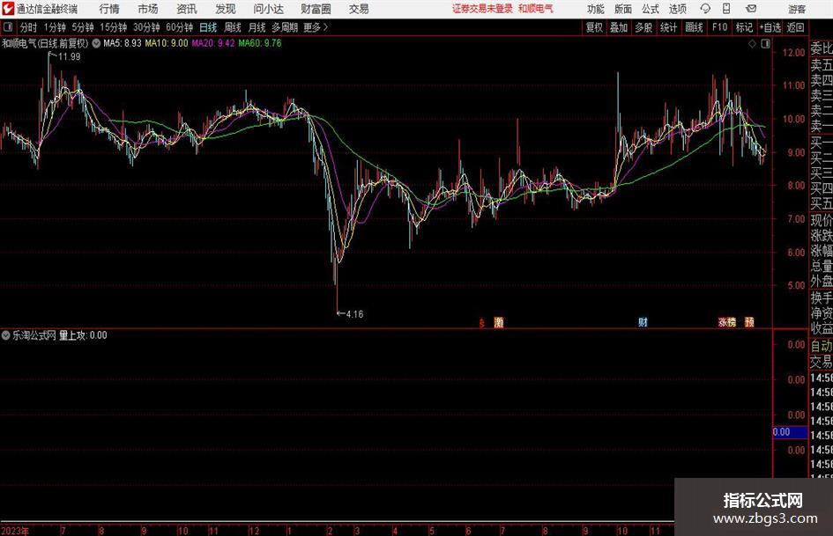The image size is (833, 536).
Task: Click the 涨榜 marker on chart
Action: [x=726, y=321]
